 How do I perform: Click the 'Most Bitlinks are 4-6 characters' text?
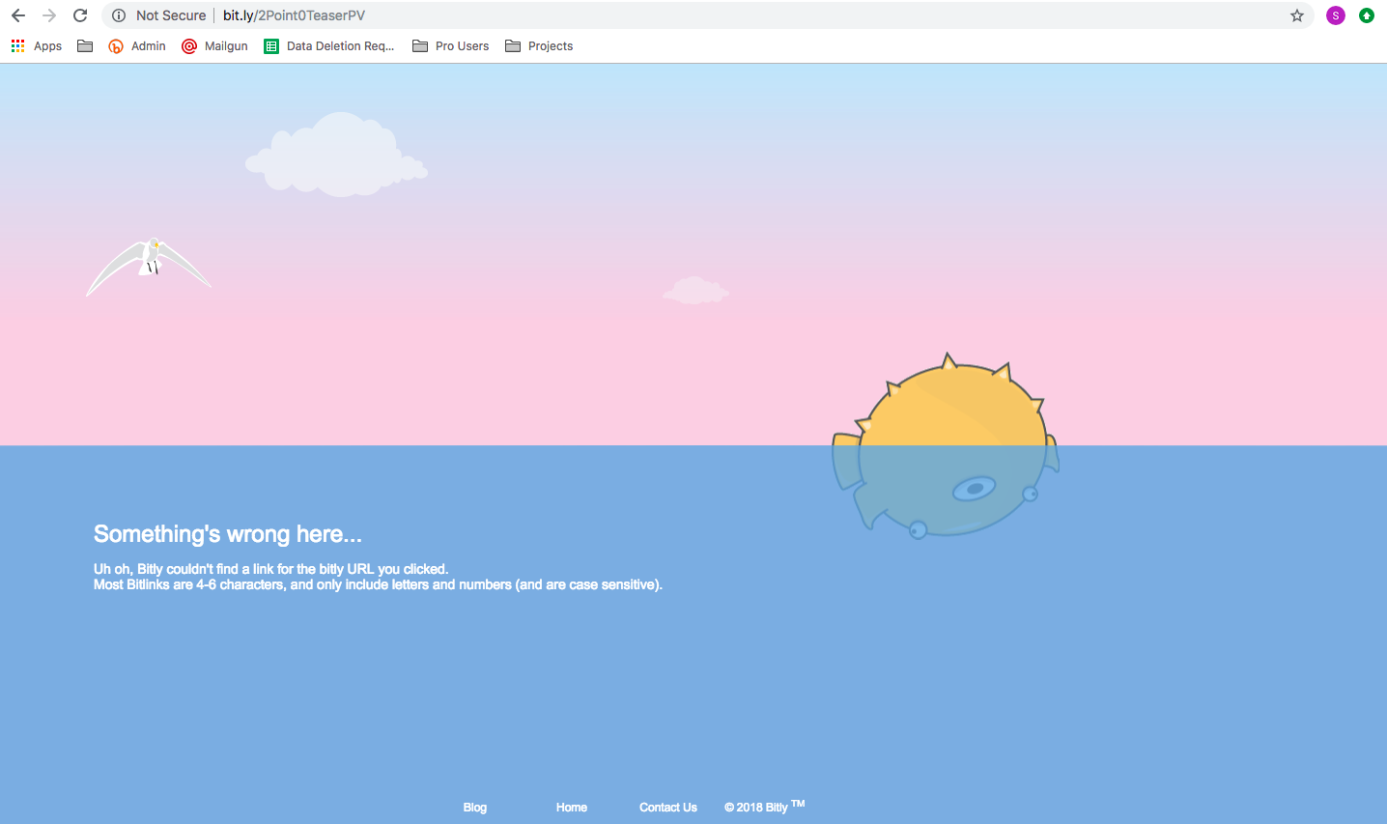pyautogui.click(x=378, y=584)
